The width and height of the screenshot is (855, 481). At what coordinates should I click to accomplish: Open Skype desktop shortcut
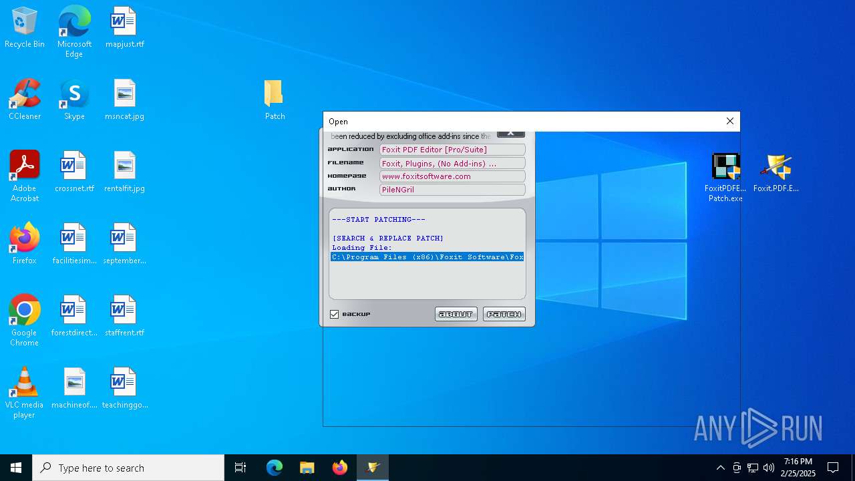click(74, 100)
